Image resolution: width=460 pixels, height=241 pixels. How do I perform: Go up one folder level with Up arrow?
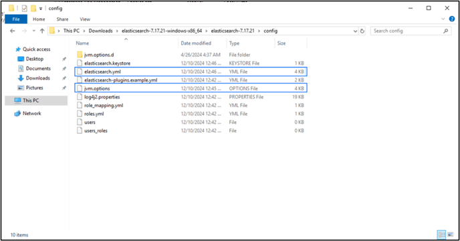[x=42, y=31]
